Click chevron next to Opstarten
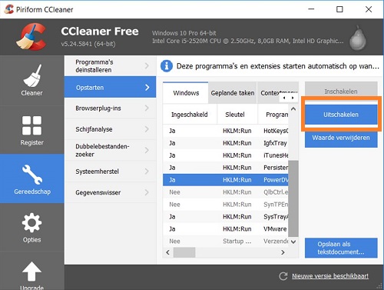384x290 pixels. pyautogui.click(x=147, y=88)
